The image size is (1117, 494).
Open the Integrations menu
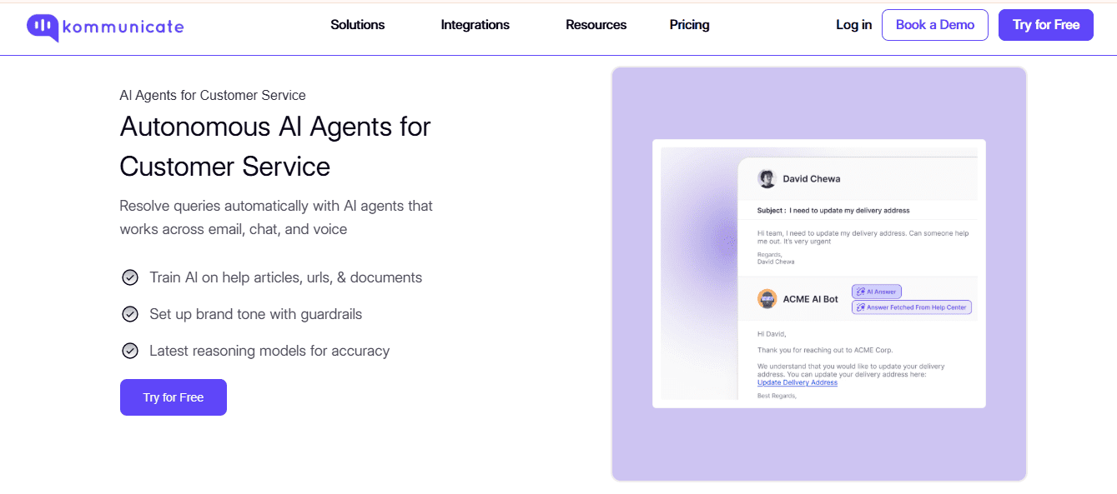(x=475, y=25)
